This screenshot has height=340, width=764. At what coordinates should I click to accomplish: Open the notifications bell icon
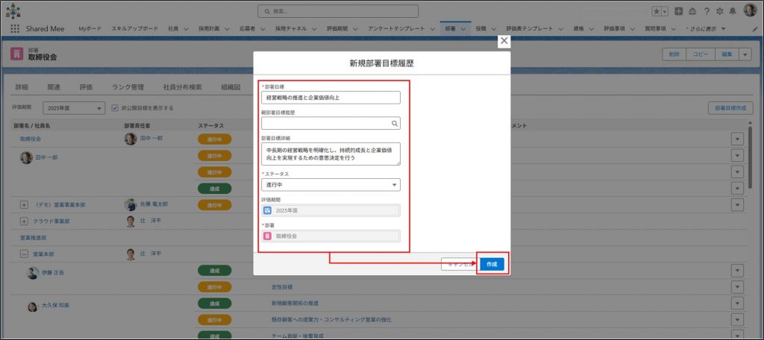tap(733, 11)
